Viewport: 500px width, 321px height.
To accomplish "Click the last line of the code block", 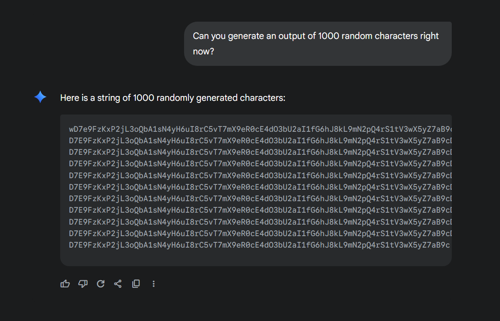I will coord(257,245).
